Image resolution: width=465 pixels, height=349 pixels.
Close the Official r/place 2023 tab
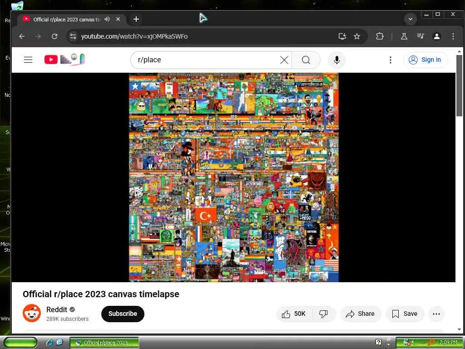click(118, 19)
